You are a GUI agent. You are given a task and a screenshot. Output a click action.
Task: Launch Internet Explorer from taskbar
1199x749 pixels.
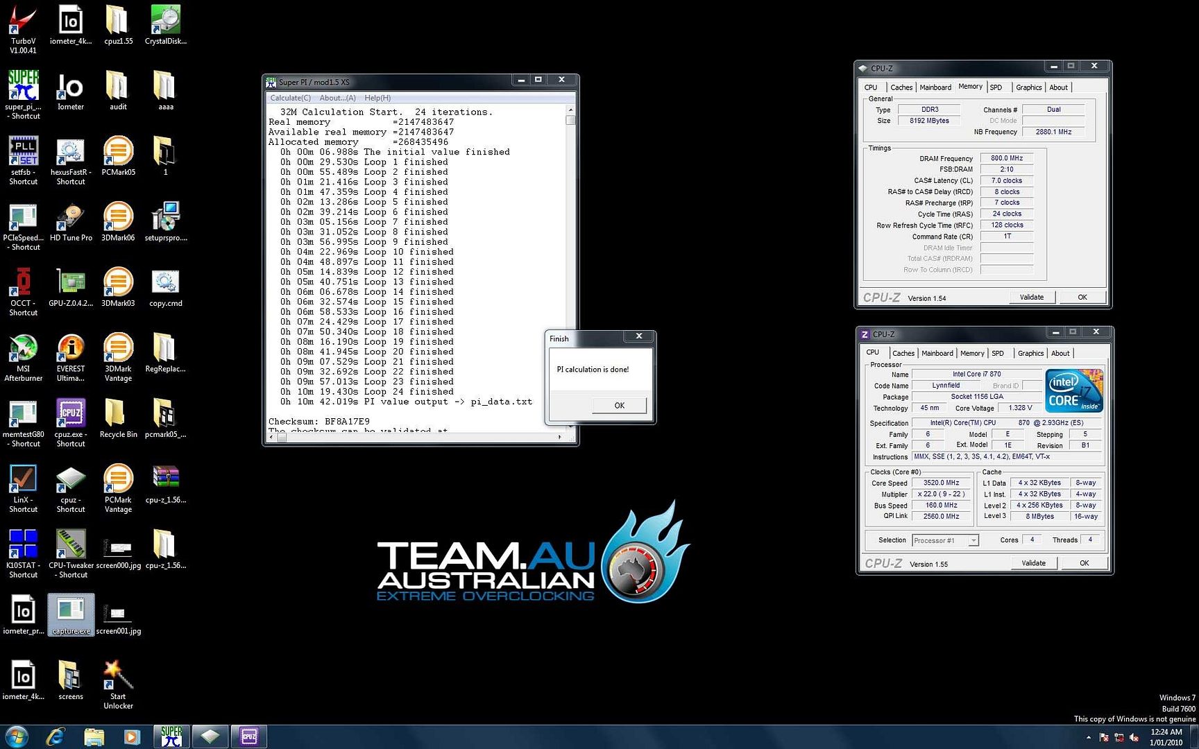[x=56, y=737]
